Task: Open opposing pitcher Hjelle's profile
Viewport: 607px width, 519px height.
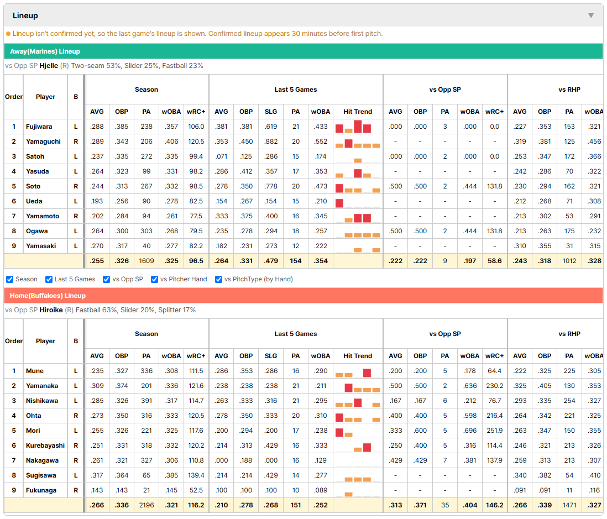Action: tap(49, 66)
